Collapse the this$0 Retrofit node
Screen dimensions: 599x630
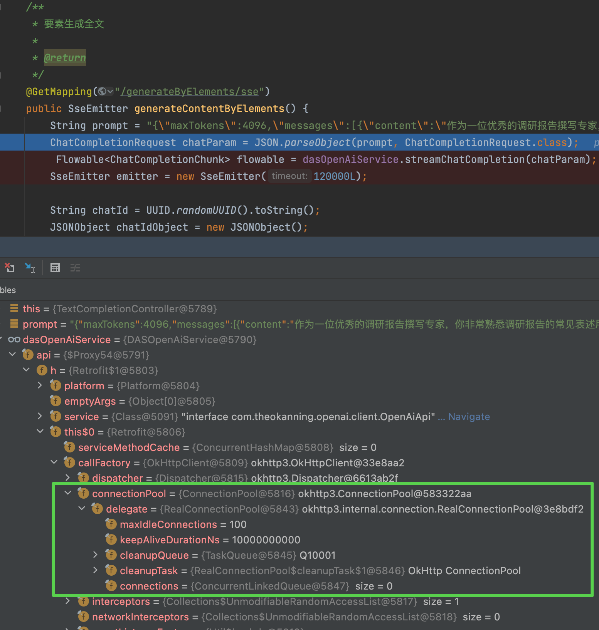click(40, 431)
